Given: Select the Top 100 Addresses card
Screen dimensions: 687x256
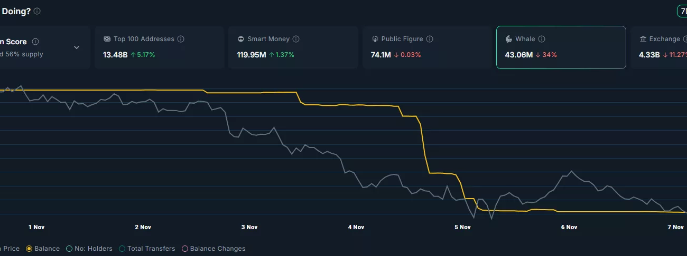Looking at the screenshot, I should point(159,47).
